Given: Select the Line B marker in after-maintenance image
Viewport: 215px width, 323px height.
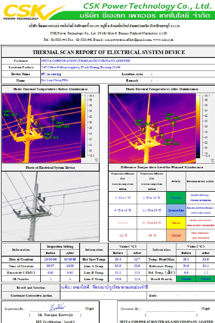Looking at the screenshot, I should (x=162, y=136).
